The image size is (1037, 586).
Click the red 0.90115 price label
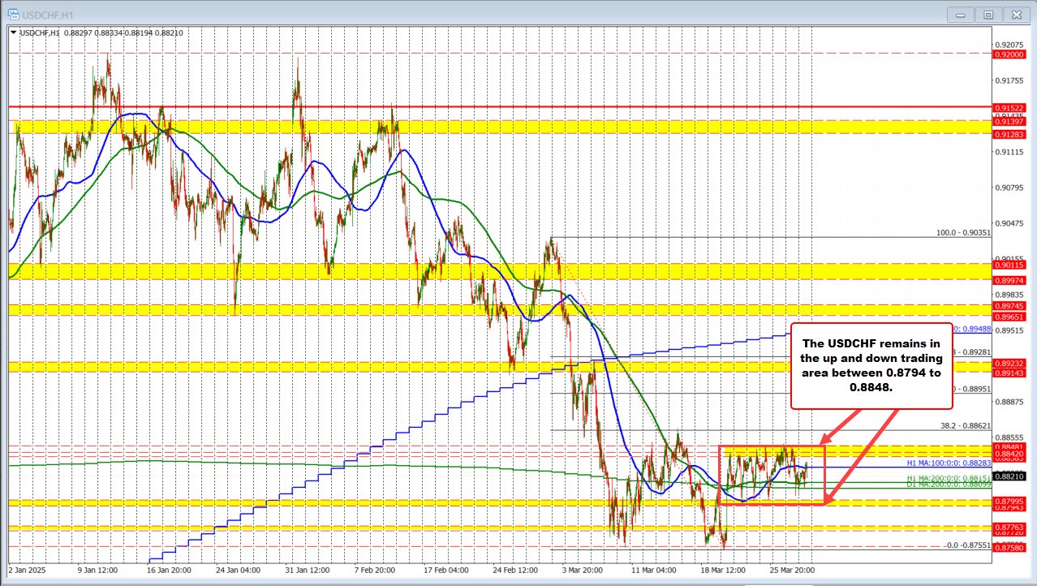[1009, 265]
